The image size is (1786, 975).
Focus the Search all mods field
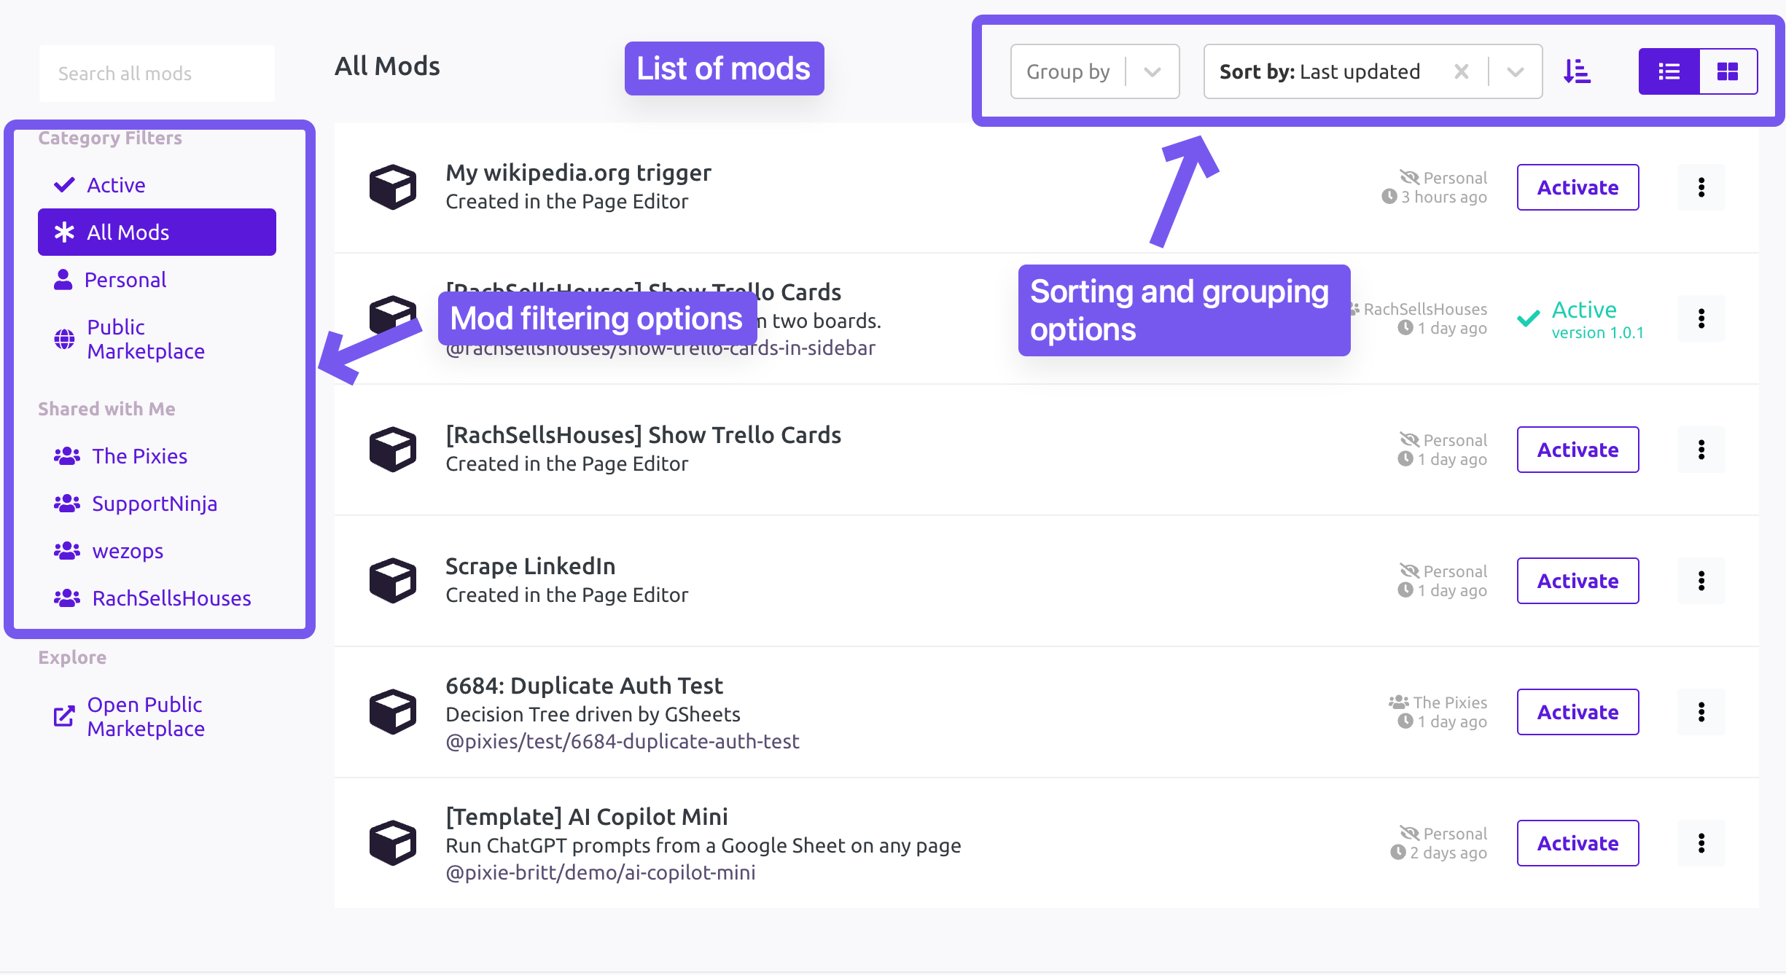157,74
